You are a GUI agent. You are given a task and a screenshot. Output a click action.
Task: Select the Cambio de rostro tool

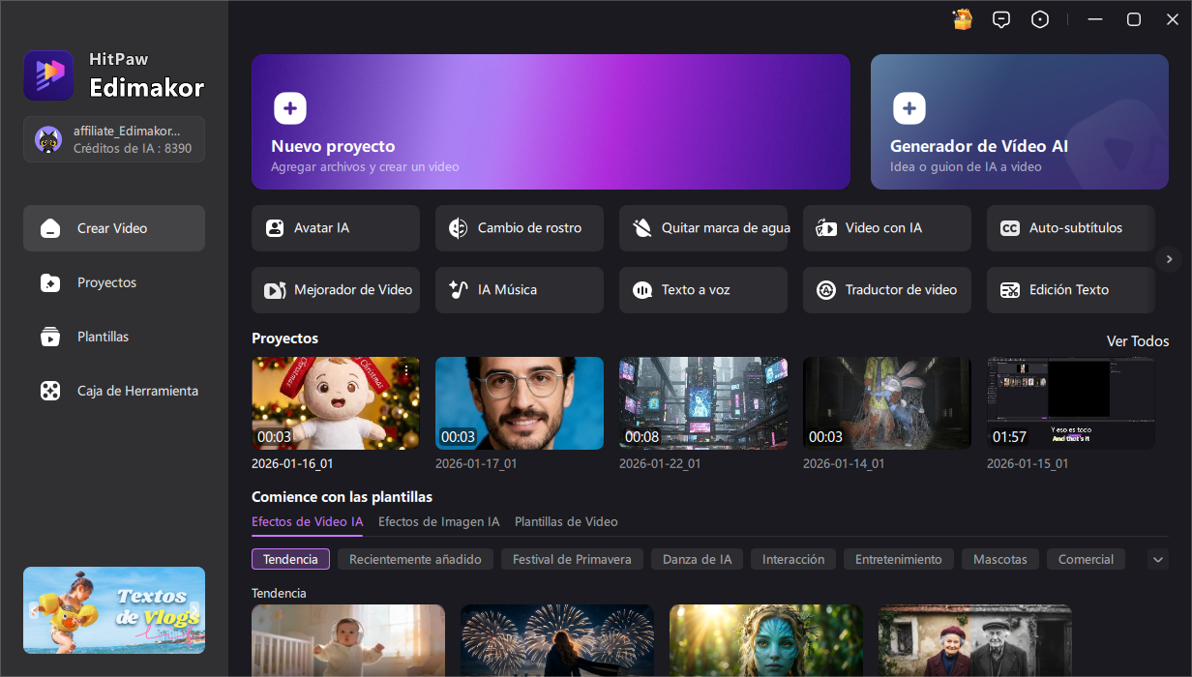(519, 228)
